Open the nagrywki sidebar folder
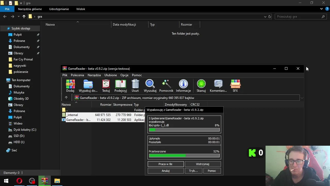 (20, 66)
